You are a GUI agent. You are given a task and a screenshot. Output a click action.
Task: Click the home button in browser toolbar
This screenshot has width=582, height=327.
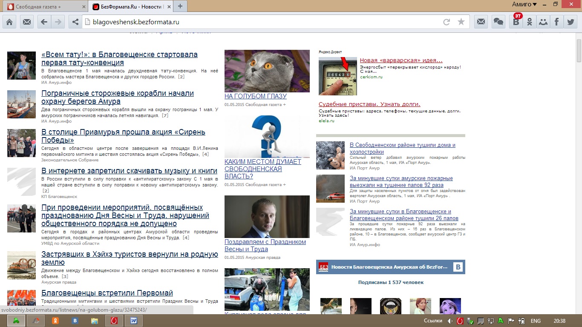(x=9, y=22)
